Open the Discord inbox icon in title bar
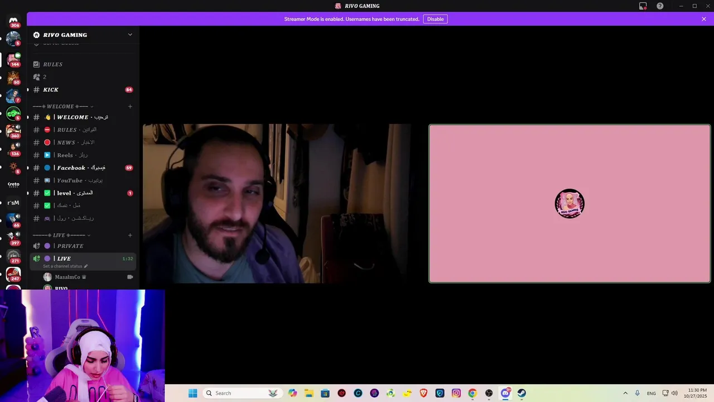Screen dimensions: 714x402 tap(643, 6)
